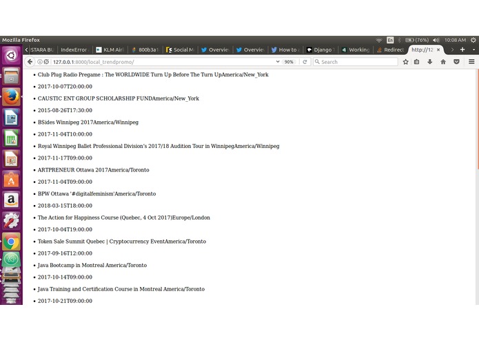Image resolution: width=479 pixels, height=340 pixels.
Task: Open the keyboard language En indicator
Action: pos(390,40)
